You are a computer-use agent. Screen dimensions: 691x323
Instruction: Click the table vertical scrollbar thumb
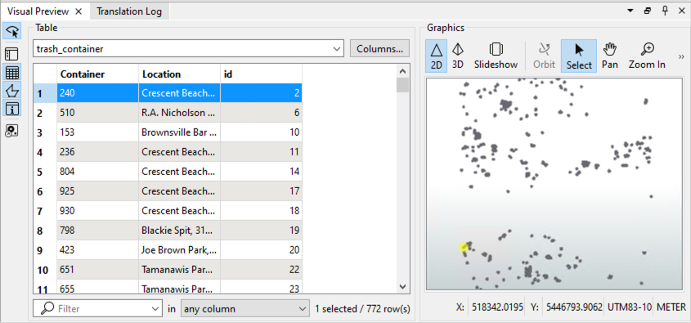point(402,85)
